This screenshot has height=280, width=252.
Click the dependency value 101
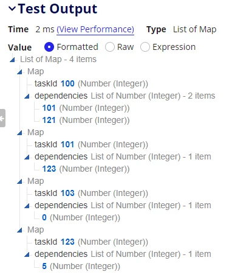point(49,108)
